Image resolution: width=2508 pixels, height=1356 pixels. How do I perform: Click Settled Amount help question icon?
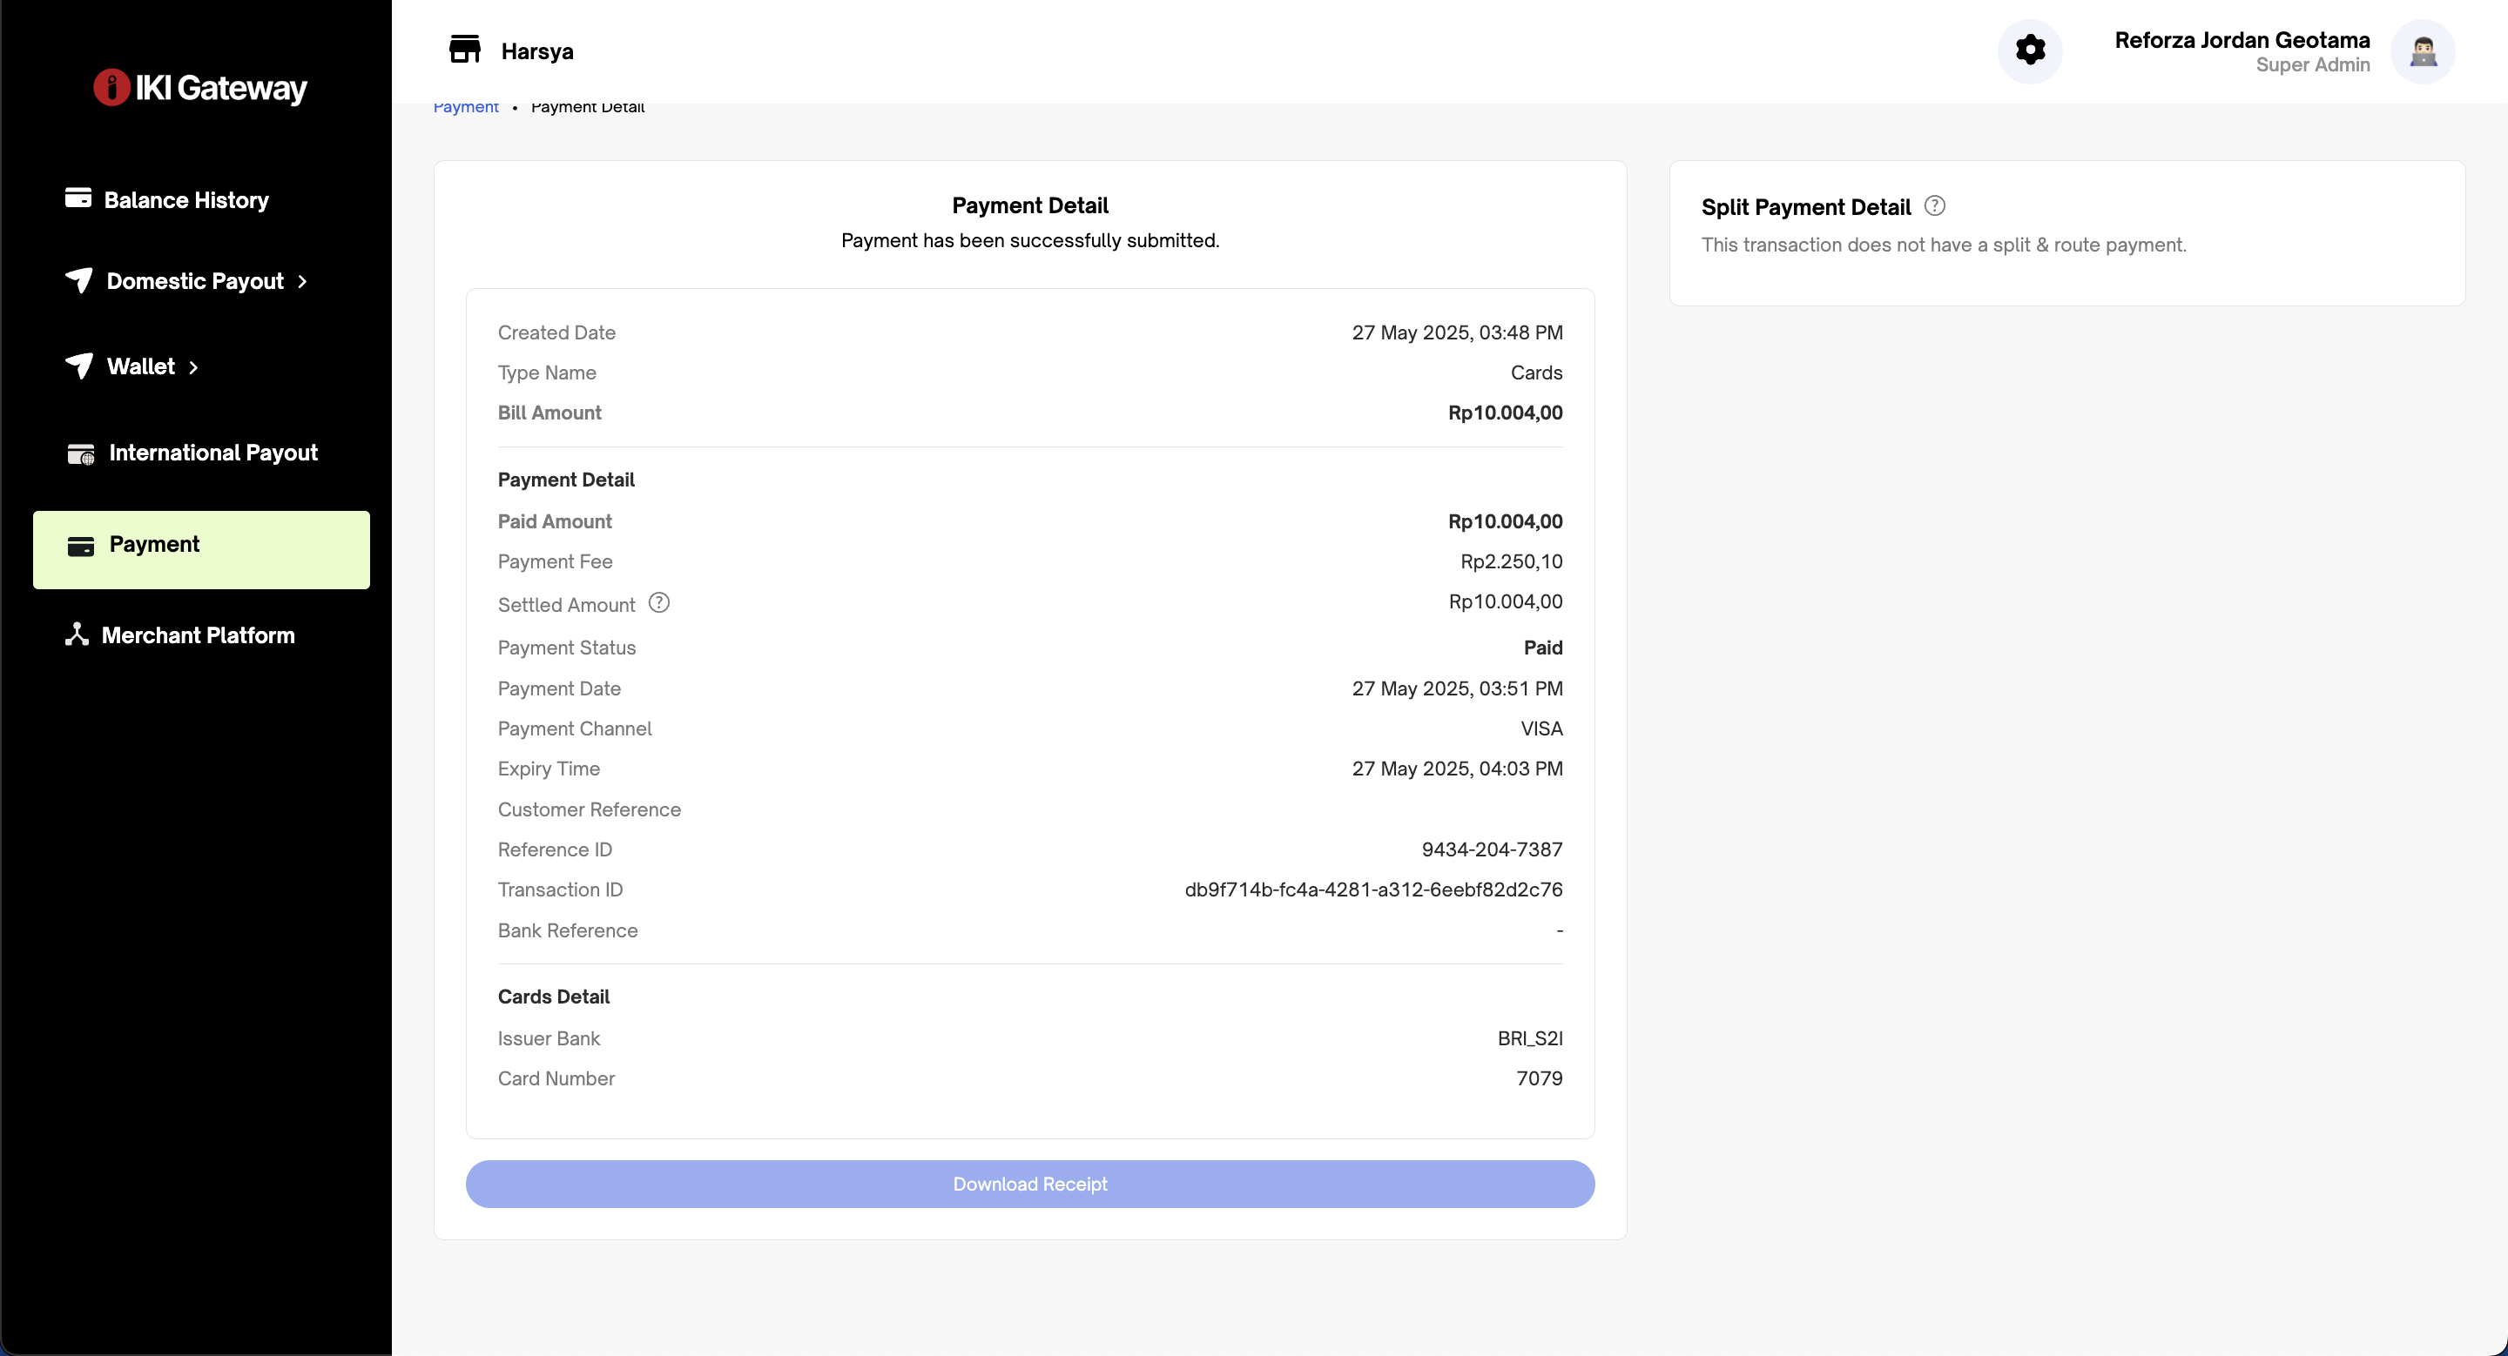[x=659, y=603]
